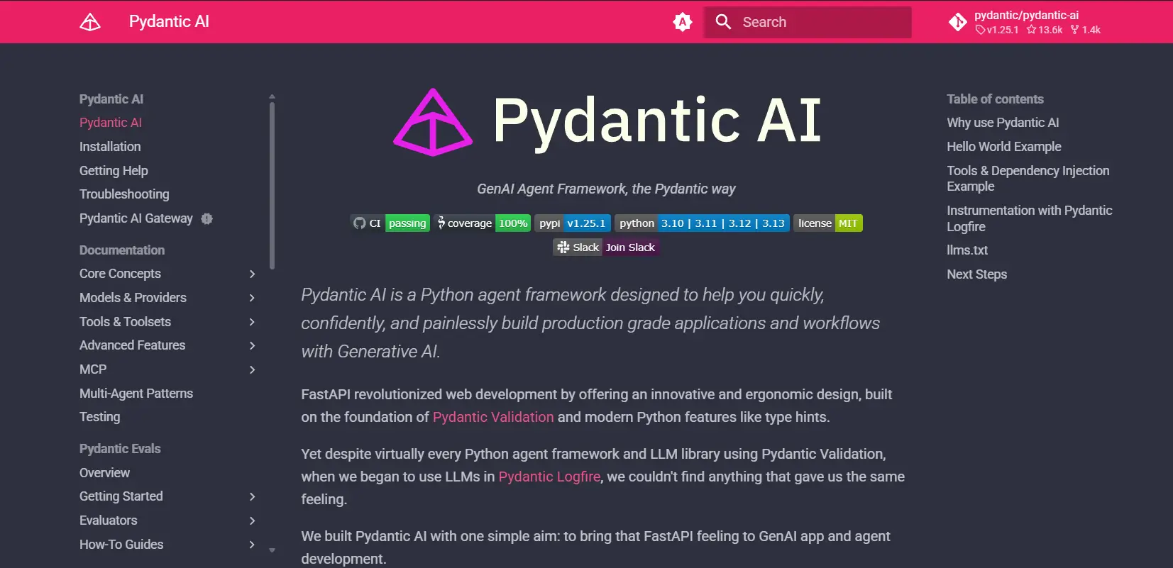The height and width of the screenshot is (568, 1173).
Task: Jump to Why use Pydantic AI
Action: (x=1003, y=123)
